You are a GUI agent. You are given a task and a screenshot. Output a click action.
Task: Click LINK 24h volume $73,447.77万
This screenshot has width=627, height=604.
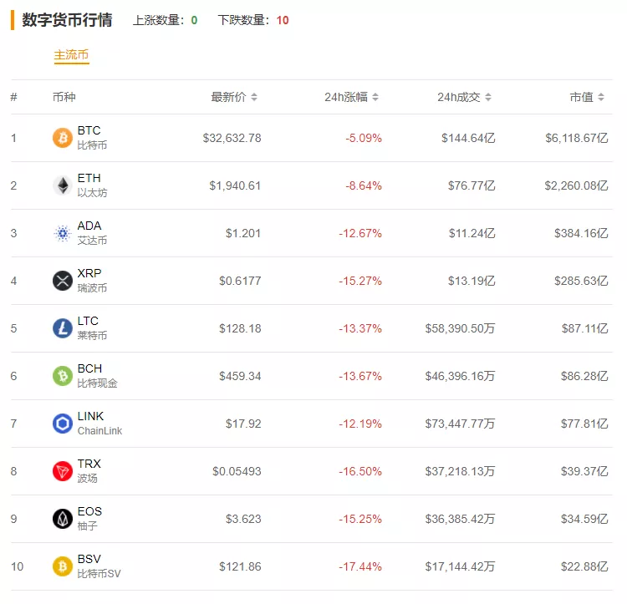[x=461, y=424]
